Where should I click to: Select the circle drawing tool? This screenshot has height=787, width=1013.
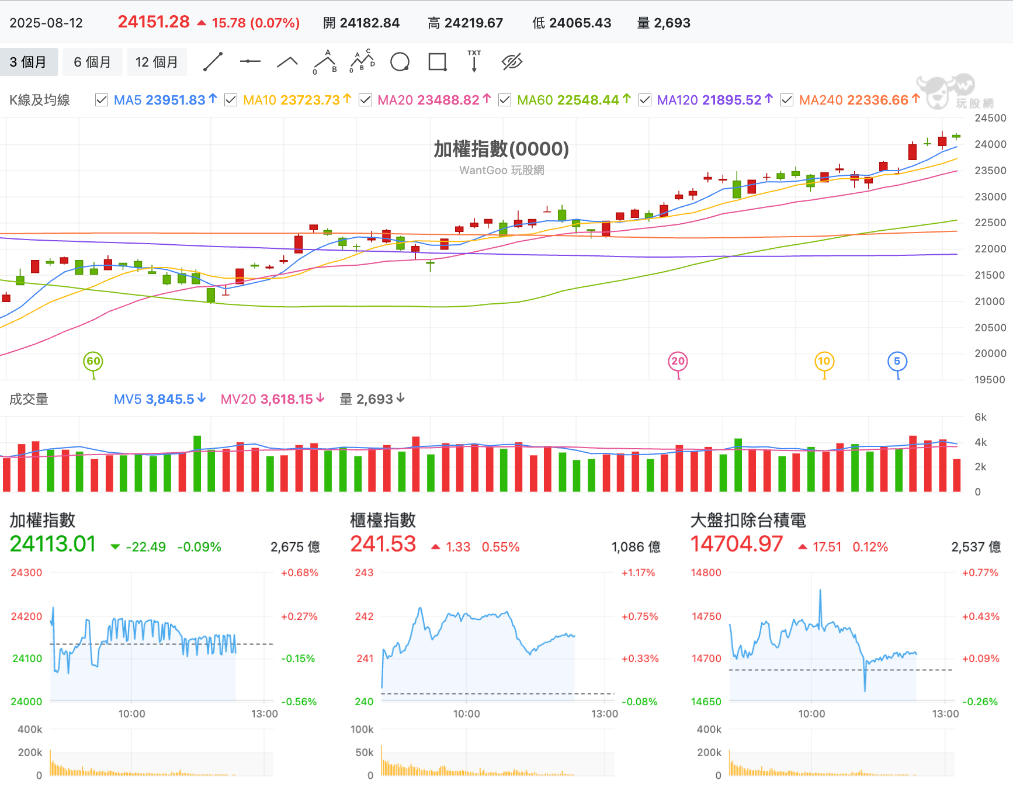pyautogui.click(x=400, y=62)
